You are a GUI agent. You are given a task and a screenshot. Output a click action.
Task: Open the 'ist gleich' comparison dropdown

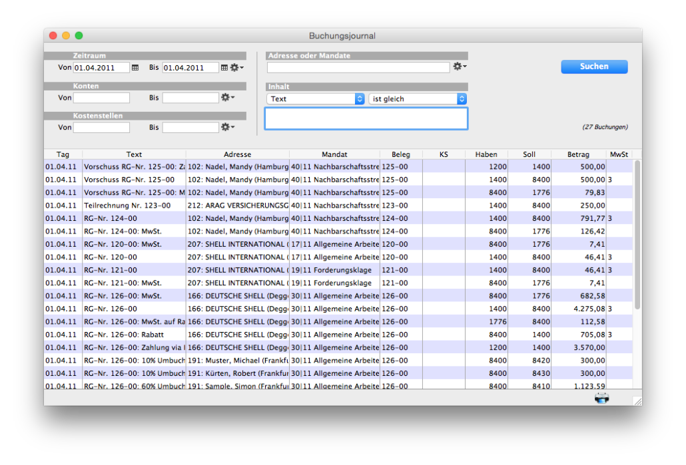click(418, 98)
